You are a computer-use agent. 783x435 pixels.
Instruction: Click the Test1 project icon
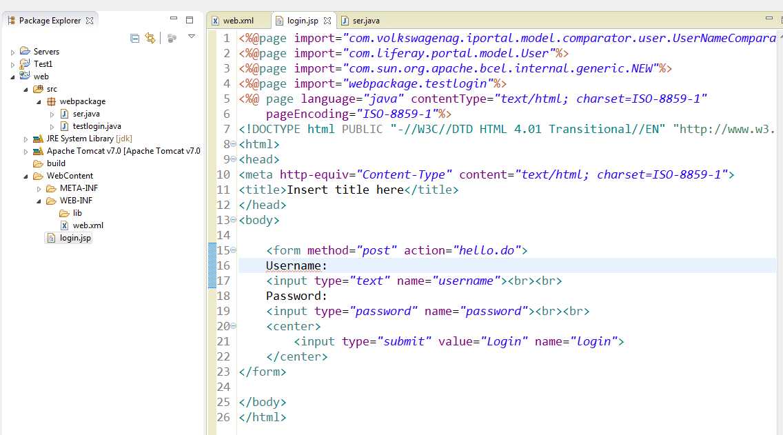[25, 63]
